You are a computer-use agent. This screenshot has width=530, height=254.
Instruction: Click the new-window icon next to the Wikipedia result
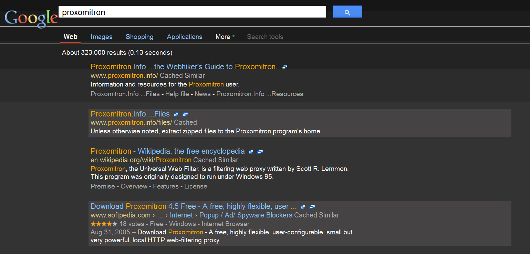(260, 152)
